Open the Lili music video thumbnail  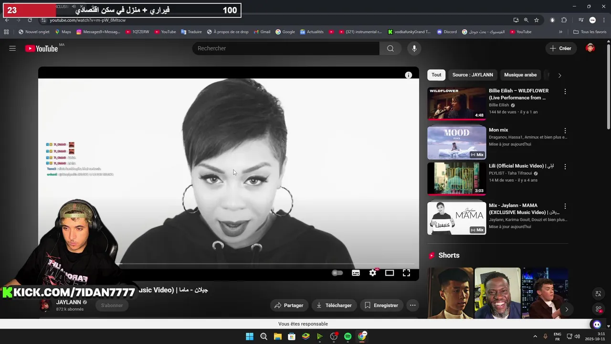click(x=456, y=179)
